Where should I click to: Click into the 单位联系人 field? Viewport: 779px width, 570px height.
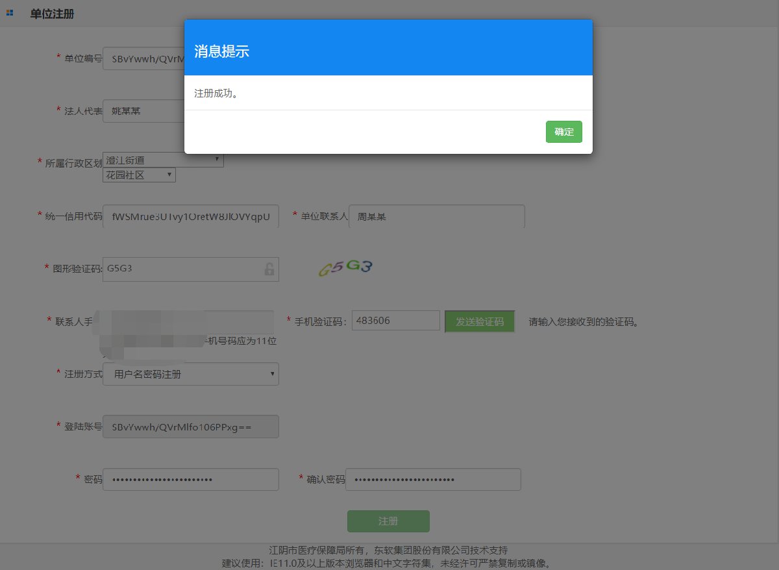436,216
